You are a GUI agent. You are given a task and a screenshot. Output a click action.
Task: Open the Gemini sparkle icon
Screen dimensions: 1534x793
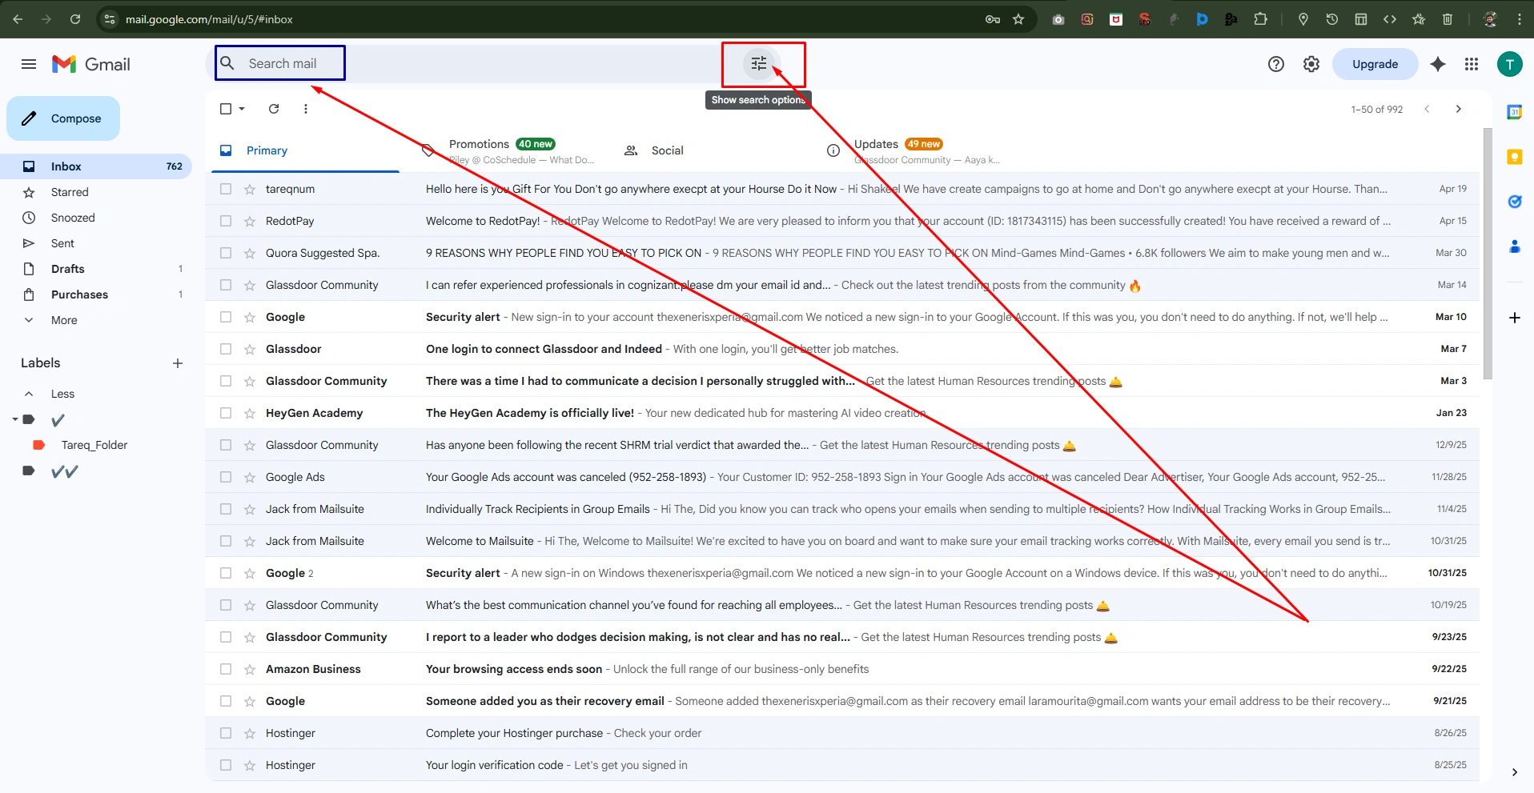pyautogui.click(x=1438, y=64)
